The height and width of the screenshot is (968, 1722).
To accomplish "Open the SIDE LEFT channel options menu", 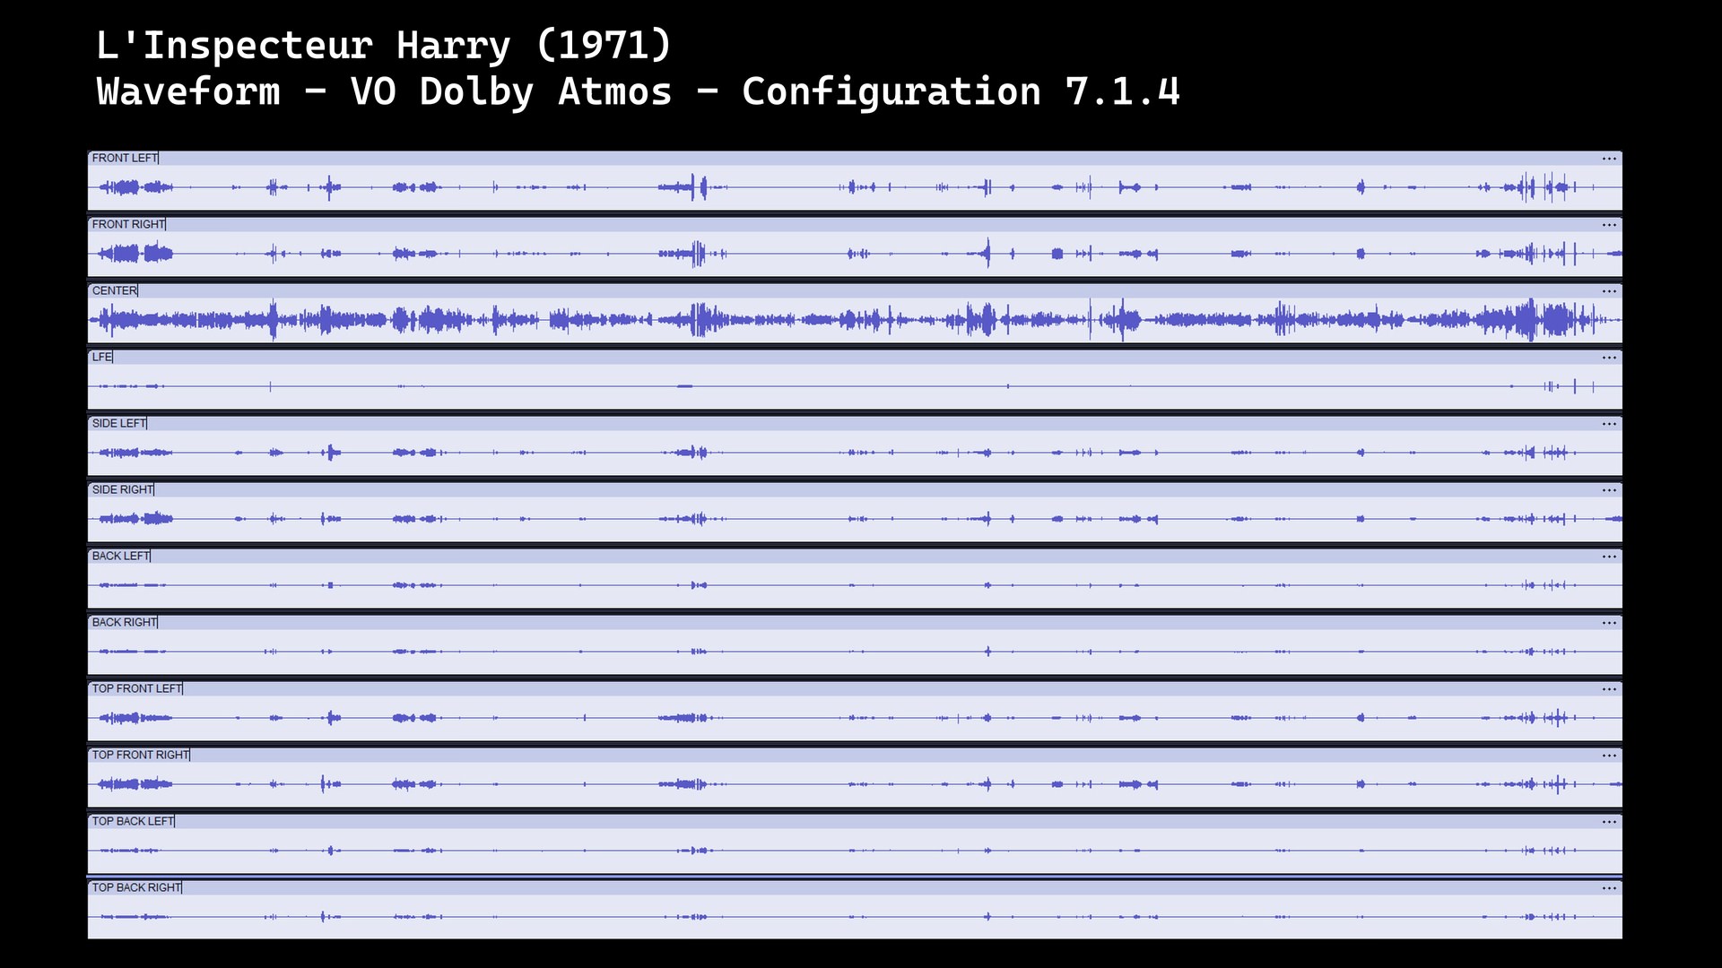I will (x=1610, y=423).
